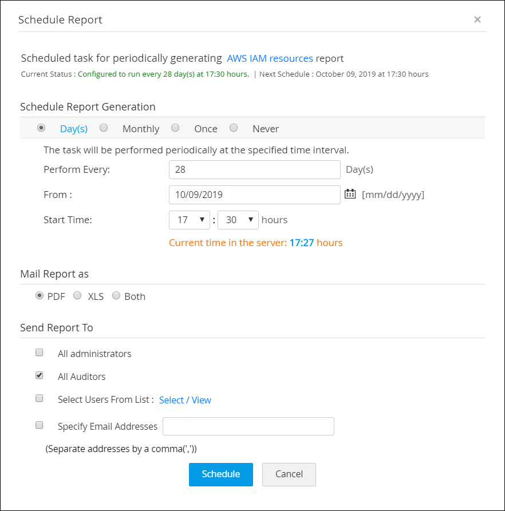Select the Day(s) schedule option
The width and height of the screenshot is (505, 511).
(41, 128)
